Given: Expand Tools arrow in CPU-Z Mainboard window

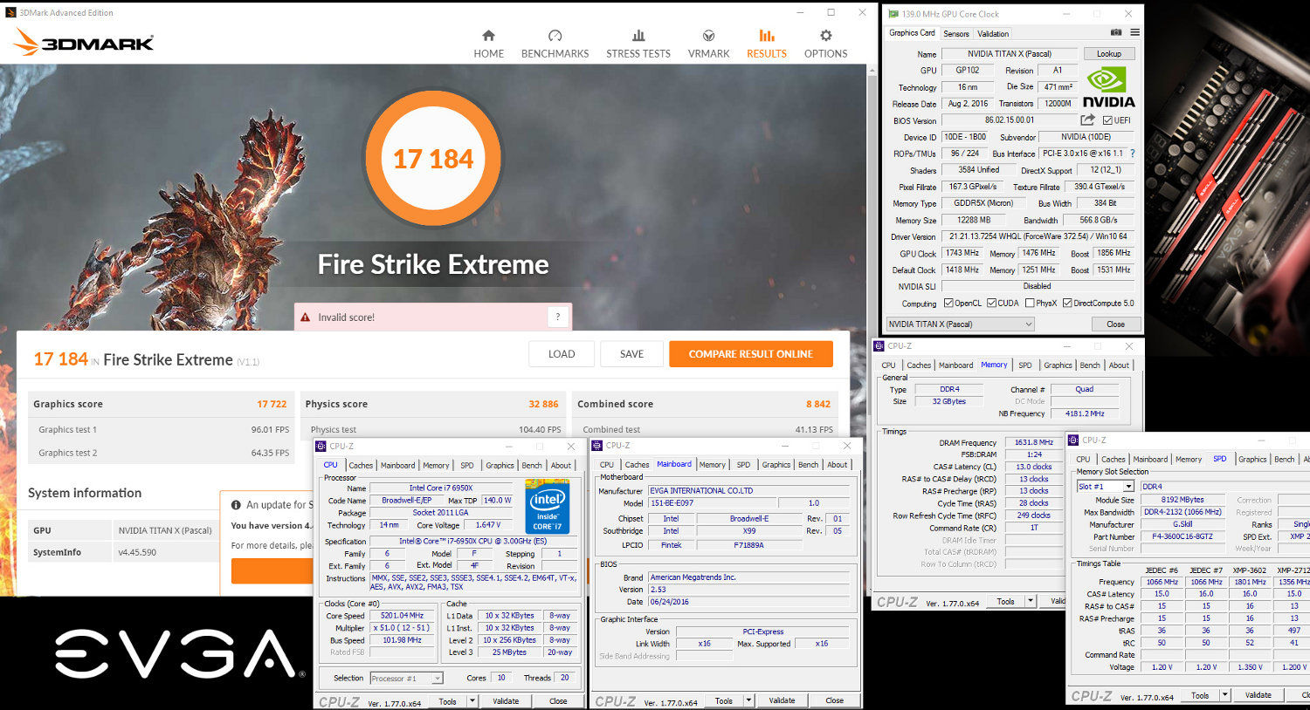Looking at the screenshot, I should coord(748,701).
